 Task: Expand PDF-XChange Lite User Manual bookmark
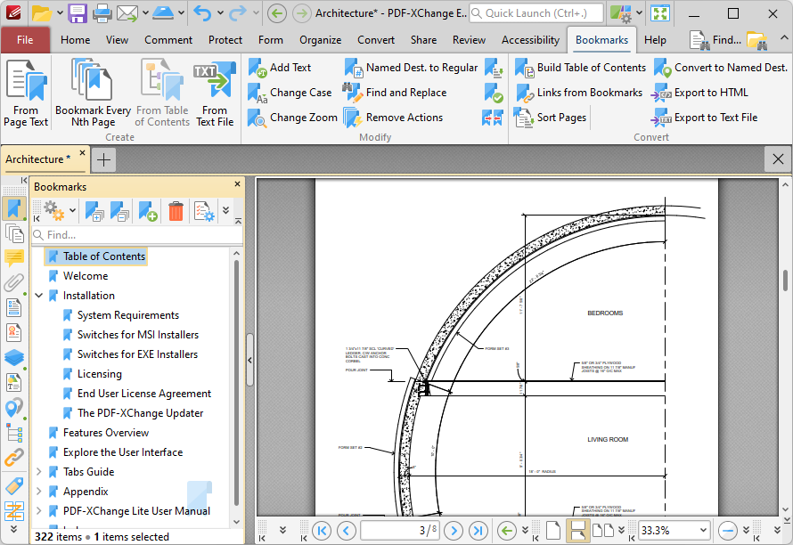pyautogui.click(x=39, y=511)
